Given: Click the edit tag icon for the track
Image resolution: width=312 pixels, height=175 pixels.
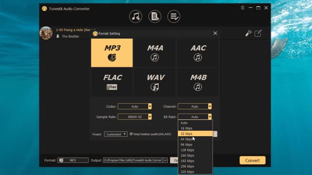Looking at the screenshot, I should click(258, 33).
